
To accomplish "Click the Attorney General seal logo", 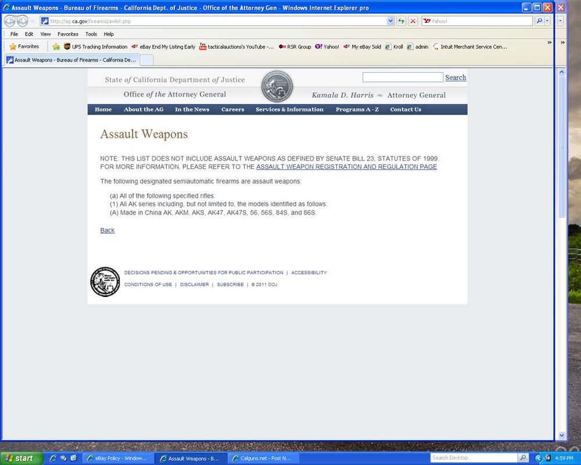I will [x=277, y=87].
